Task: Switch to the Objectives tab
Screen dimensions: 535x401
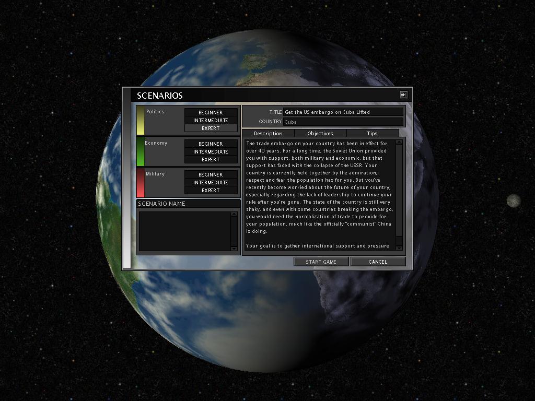Action: [x=320, y=133]
